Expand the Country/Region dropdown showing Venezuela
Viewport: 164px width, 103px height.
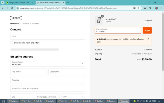click(48, 63)
